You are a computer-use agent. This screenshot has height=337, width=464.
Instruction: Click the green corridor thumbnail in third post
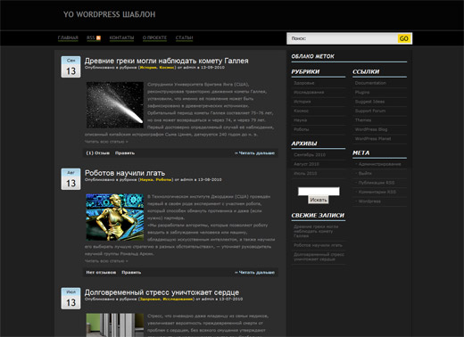pos(115,325)
